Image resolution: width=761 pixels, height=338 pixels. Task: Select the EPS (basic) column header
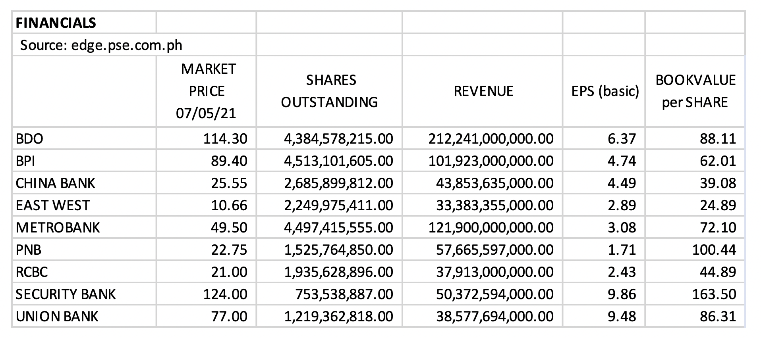tap(604, 91)
